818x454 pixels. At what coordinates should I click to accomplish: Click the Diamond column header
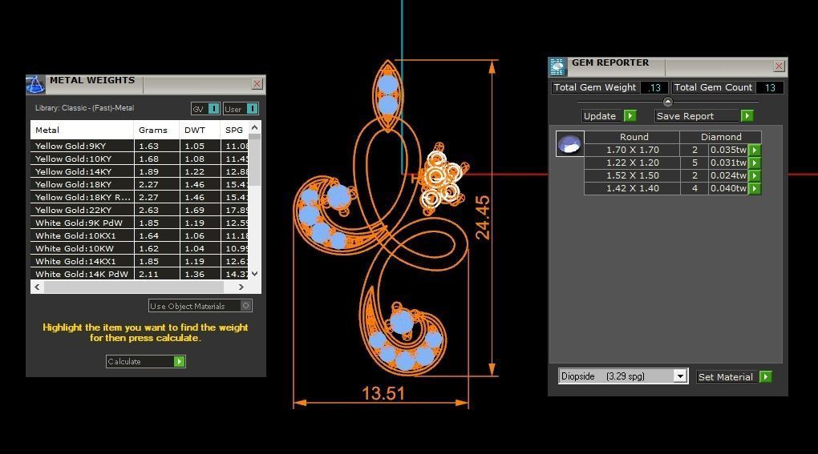coord(721,137)
